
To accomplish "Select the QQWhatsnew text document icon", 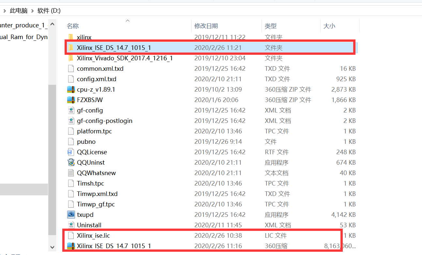I will (x=71, y=173).
